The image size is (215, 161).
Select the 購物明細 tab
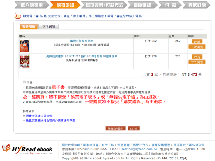tap(28, 27)
